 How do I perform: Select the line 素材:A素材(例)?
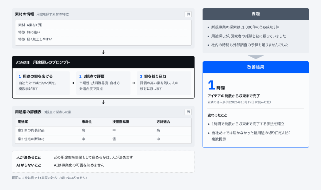coord(30,25)
